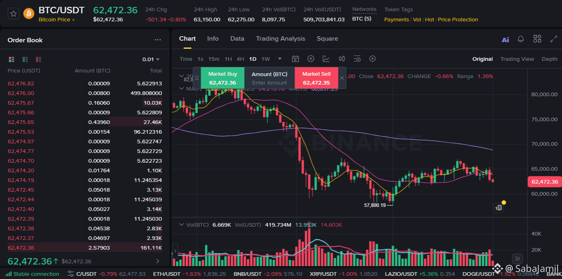Show both buy and sell orders view
This screenshot has width=562, height=279.
tap(11, 59)
